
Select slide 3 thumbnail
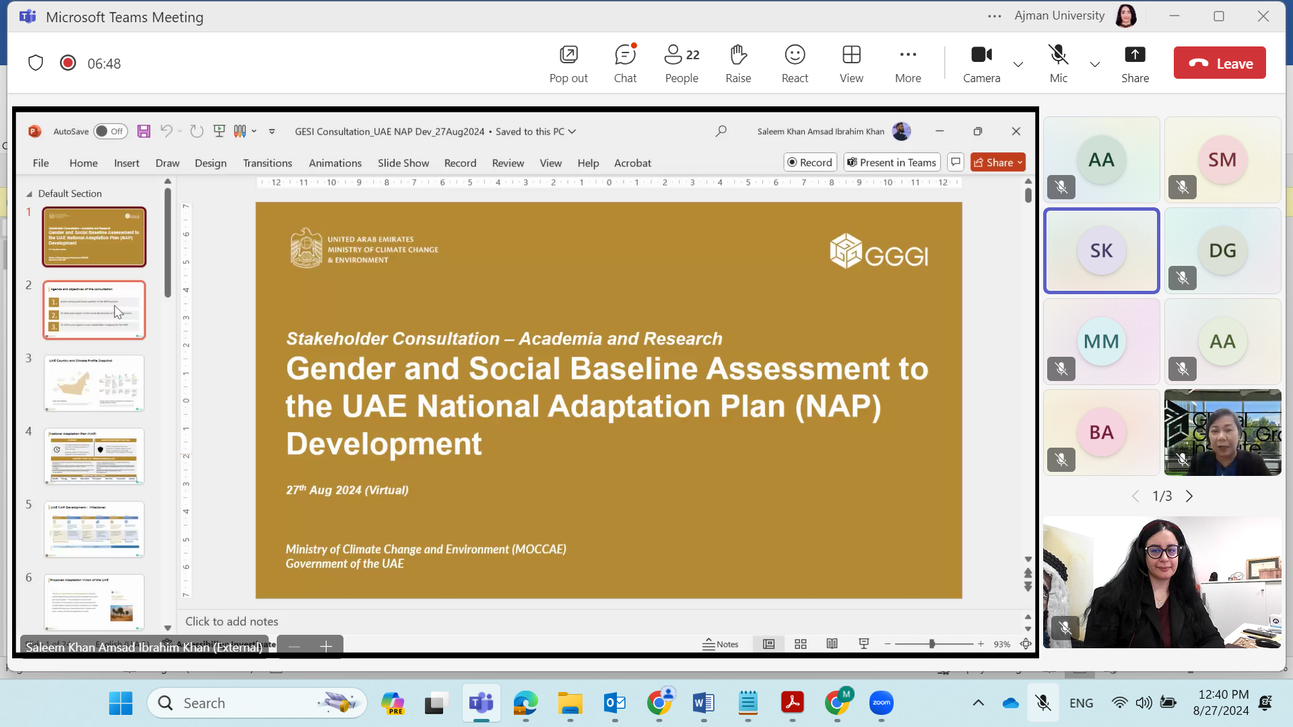(94, 382)
